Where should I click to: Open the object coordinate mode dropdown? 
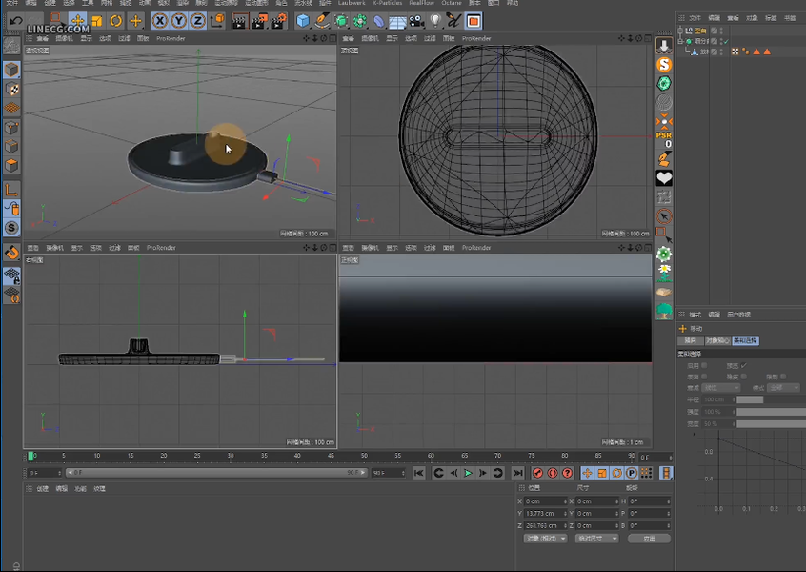click(x=545, y=538)
